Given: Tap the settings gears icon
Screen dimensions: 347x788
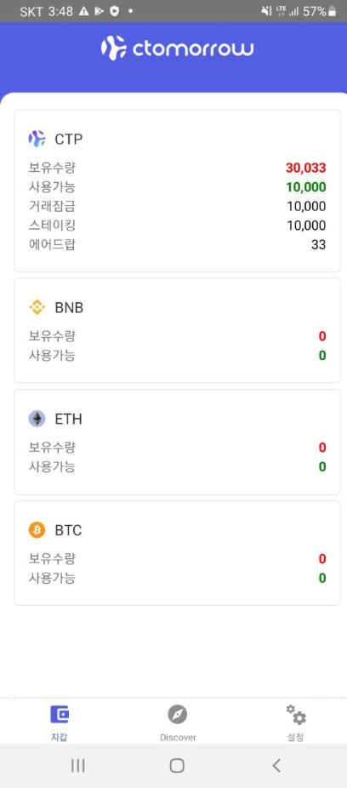Looking at the screenshot, I should (296, 715).
